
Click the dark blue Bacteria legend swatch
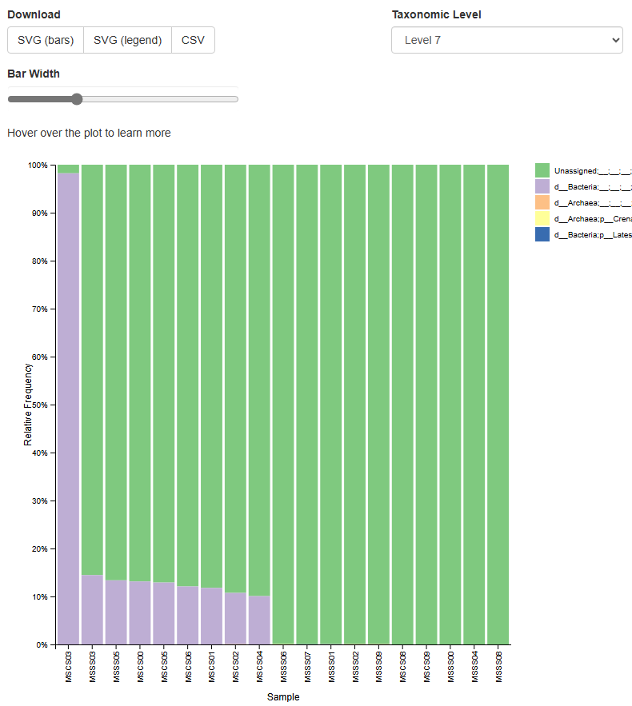point(542,234)
